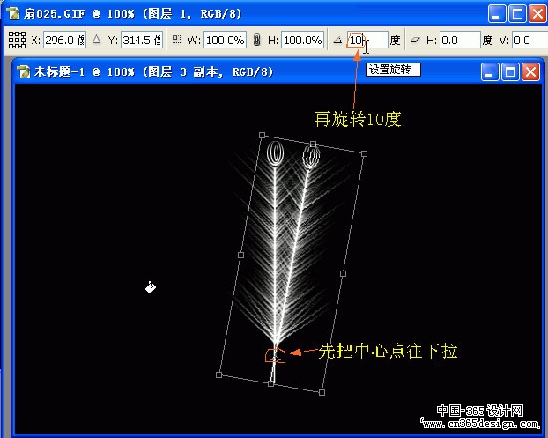This screenshot has width=548, height=438.
Task: Maximize the 未标题-1 document window
Action: pyautogui.click(x=510, y=72)
